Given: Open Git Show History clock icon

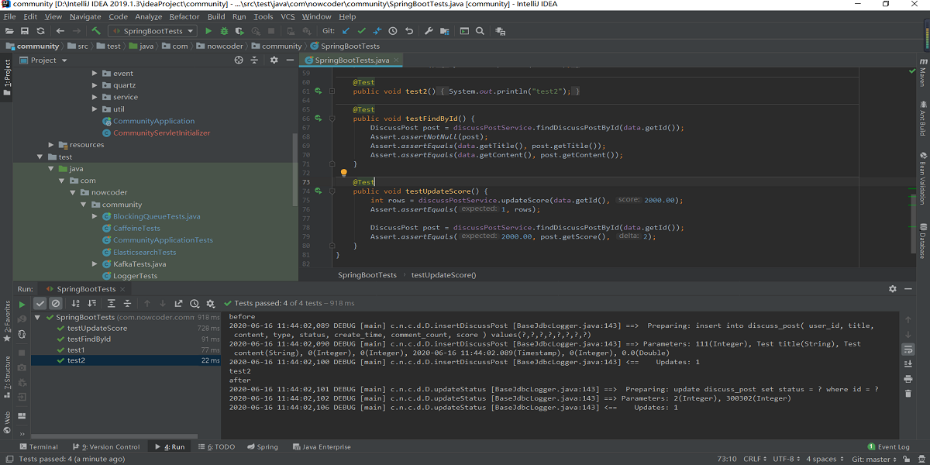Looking at the screenshot, I should pos(393,31).
